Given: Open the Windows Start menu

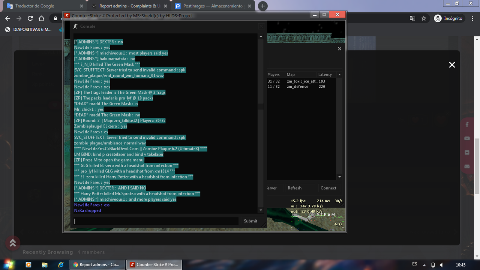Looking at the screenshot, I should click(x=9, y=264).
